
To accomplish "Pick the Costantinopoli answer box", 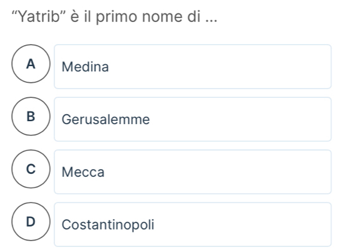I will 193,225.
